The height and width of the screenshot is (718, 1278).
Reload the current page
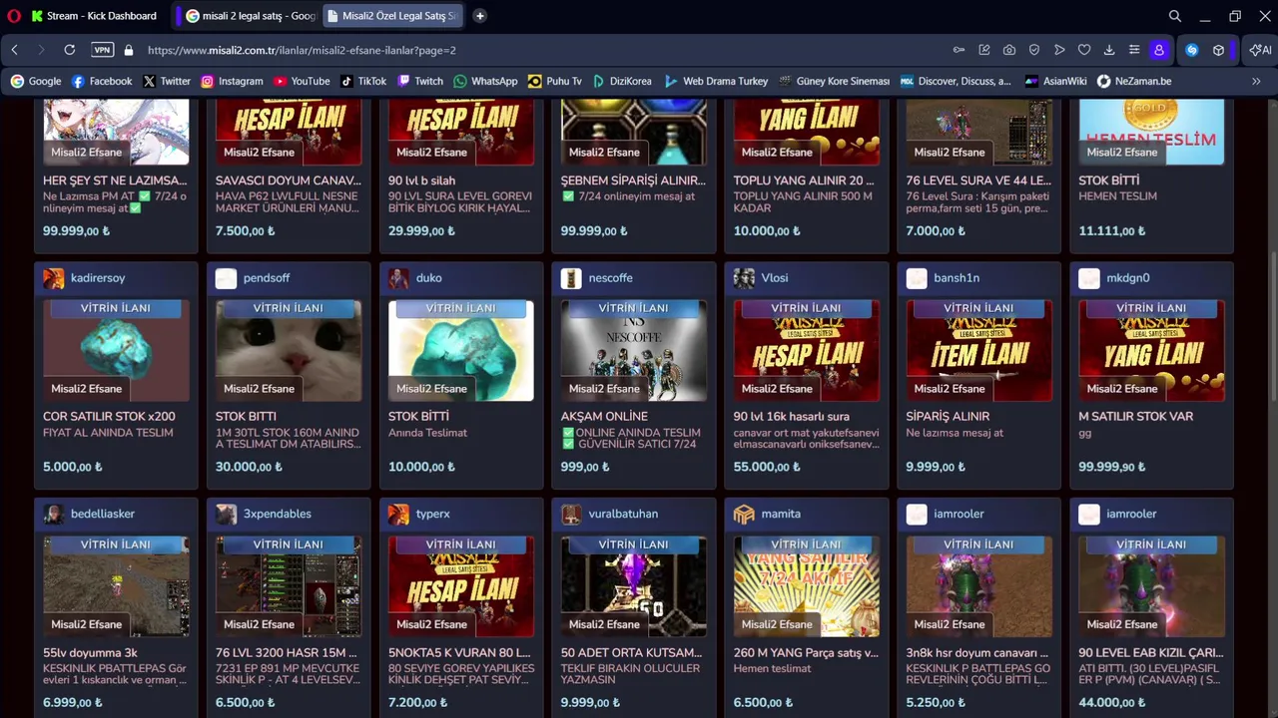pos(69,50)
